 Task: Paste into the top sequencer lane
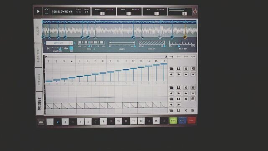[x=178, y=69]
